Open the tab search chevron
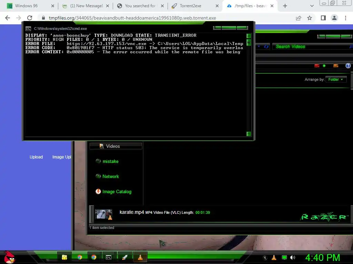Image resolution: width=353 pixels, height=264 pixels. pyautogui.click(x=312, y=6)
